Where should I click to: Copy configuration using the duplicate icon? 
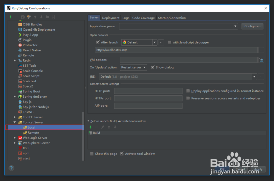(23, 17)
